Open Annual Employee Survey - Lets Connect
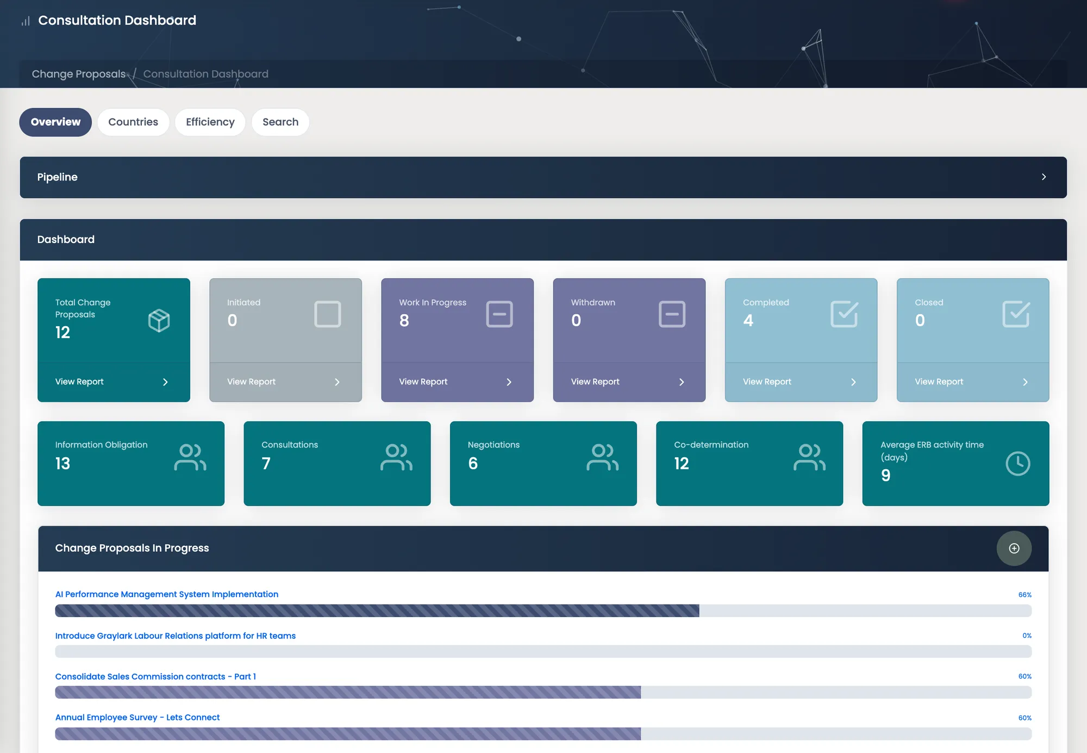1087x753 pixels. (138, 717)
